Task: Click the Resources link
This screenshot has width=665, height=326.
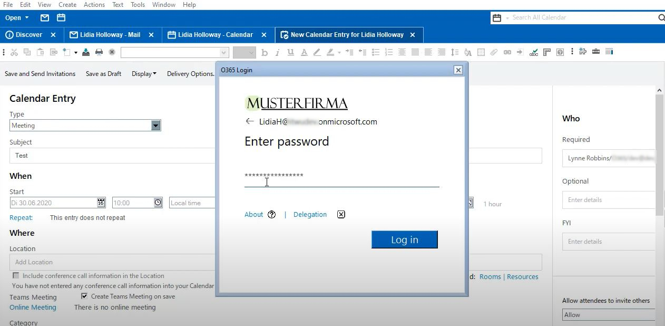Action: pos(523,277)
